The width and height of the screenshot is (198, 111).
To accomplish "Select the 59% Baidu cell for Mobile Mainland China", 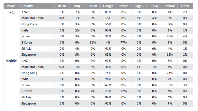I will tap(62, 67).
